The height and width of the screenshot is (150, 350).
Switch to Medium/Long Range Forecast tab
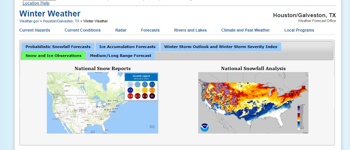click(x=120, y=56)
